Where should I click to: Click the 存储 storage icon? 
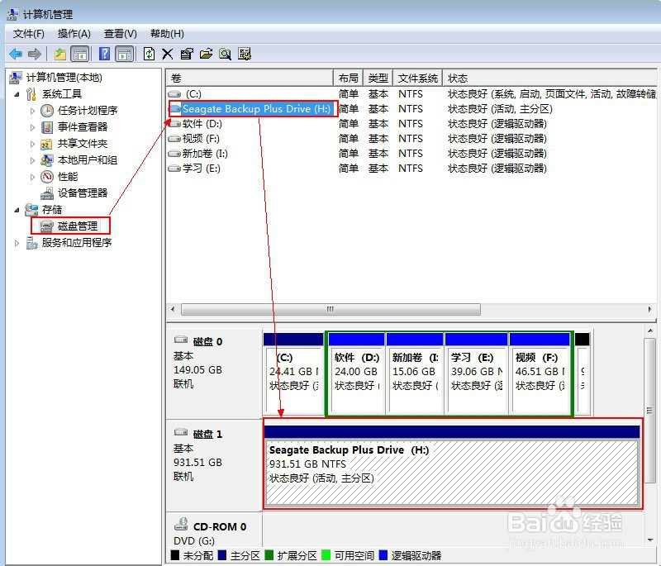click(31, 209)
